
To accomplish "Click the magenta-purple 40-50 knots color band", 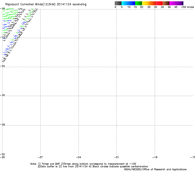I will [x=176, y=3].
